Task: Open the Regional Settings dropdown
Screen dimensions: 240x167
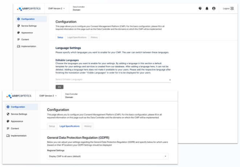Action: tap(108, 156)
